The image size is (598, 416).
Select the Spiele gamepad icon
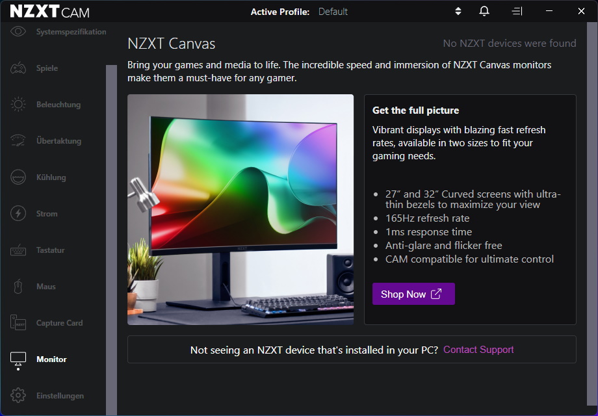[19, 68]
